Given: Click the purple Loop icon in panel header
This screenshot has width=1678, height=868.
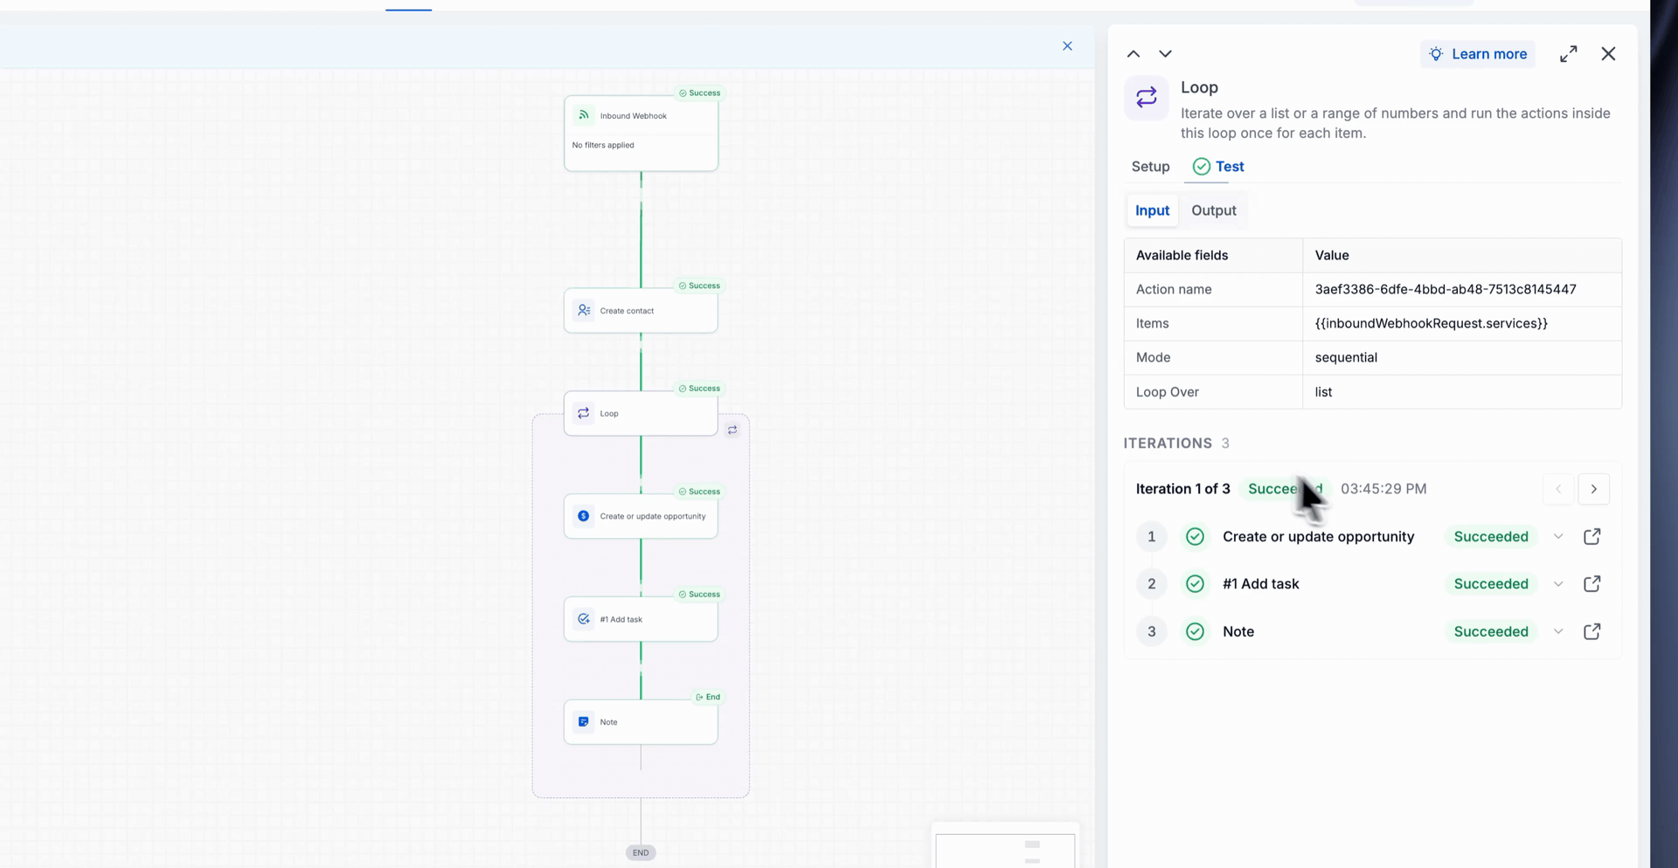Looking at the screenshot, I should [1147, 98].
